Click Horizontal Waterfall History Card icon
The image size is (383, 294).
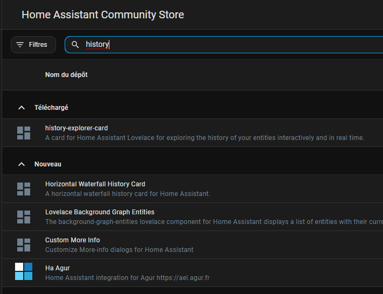[24, 189]
